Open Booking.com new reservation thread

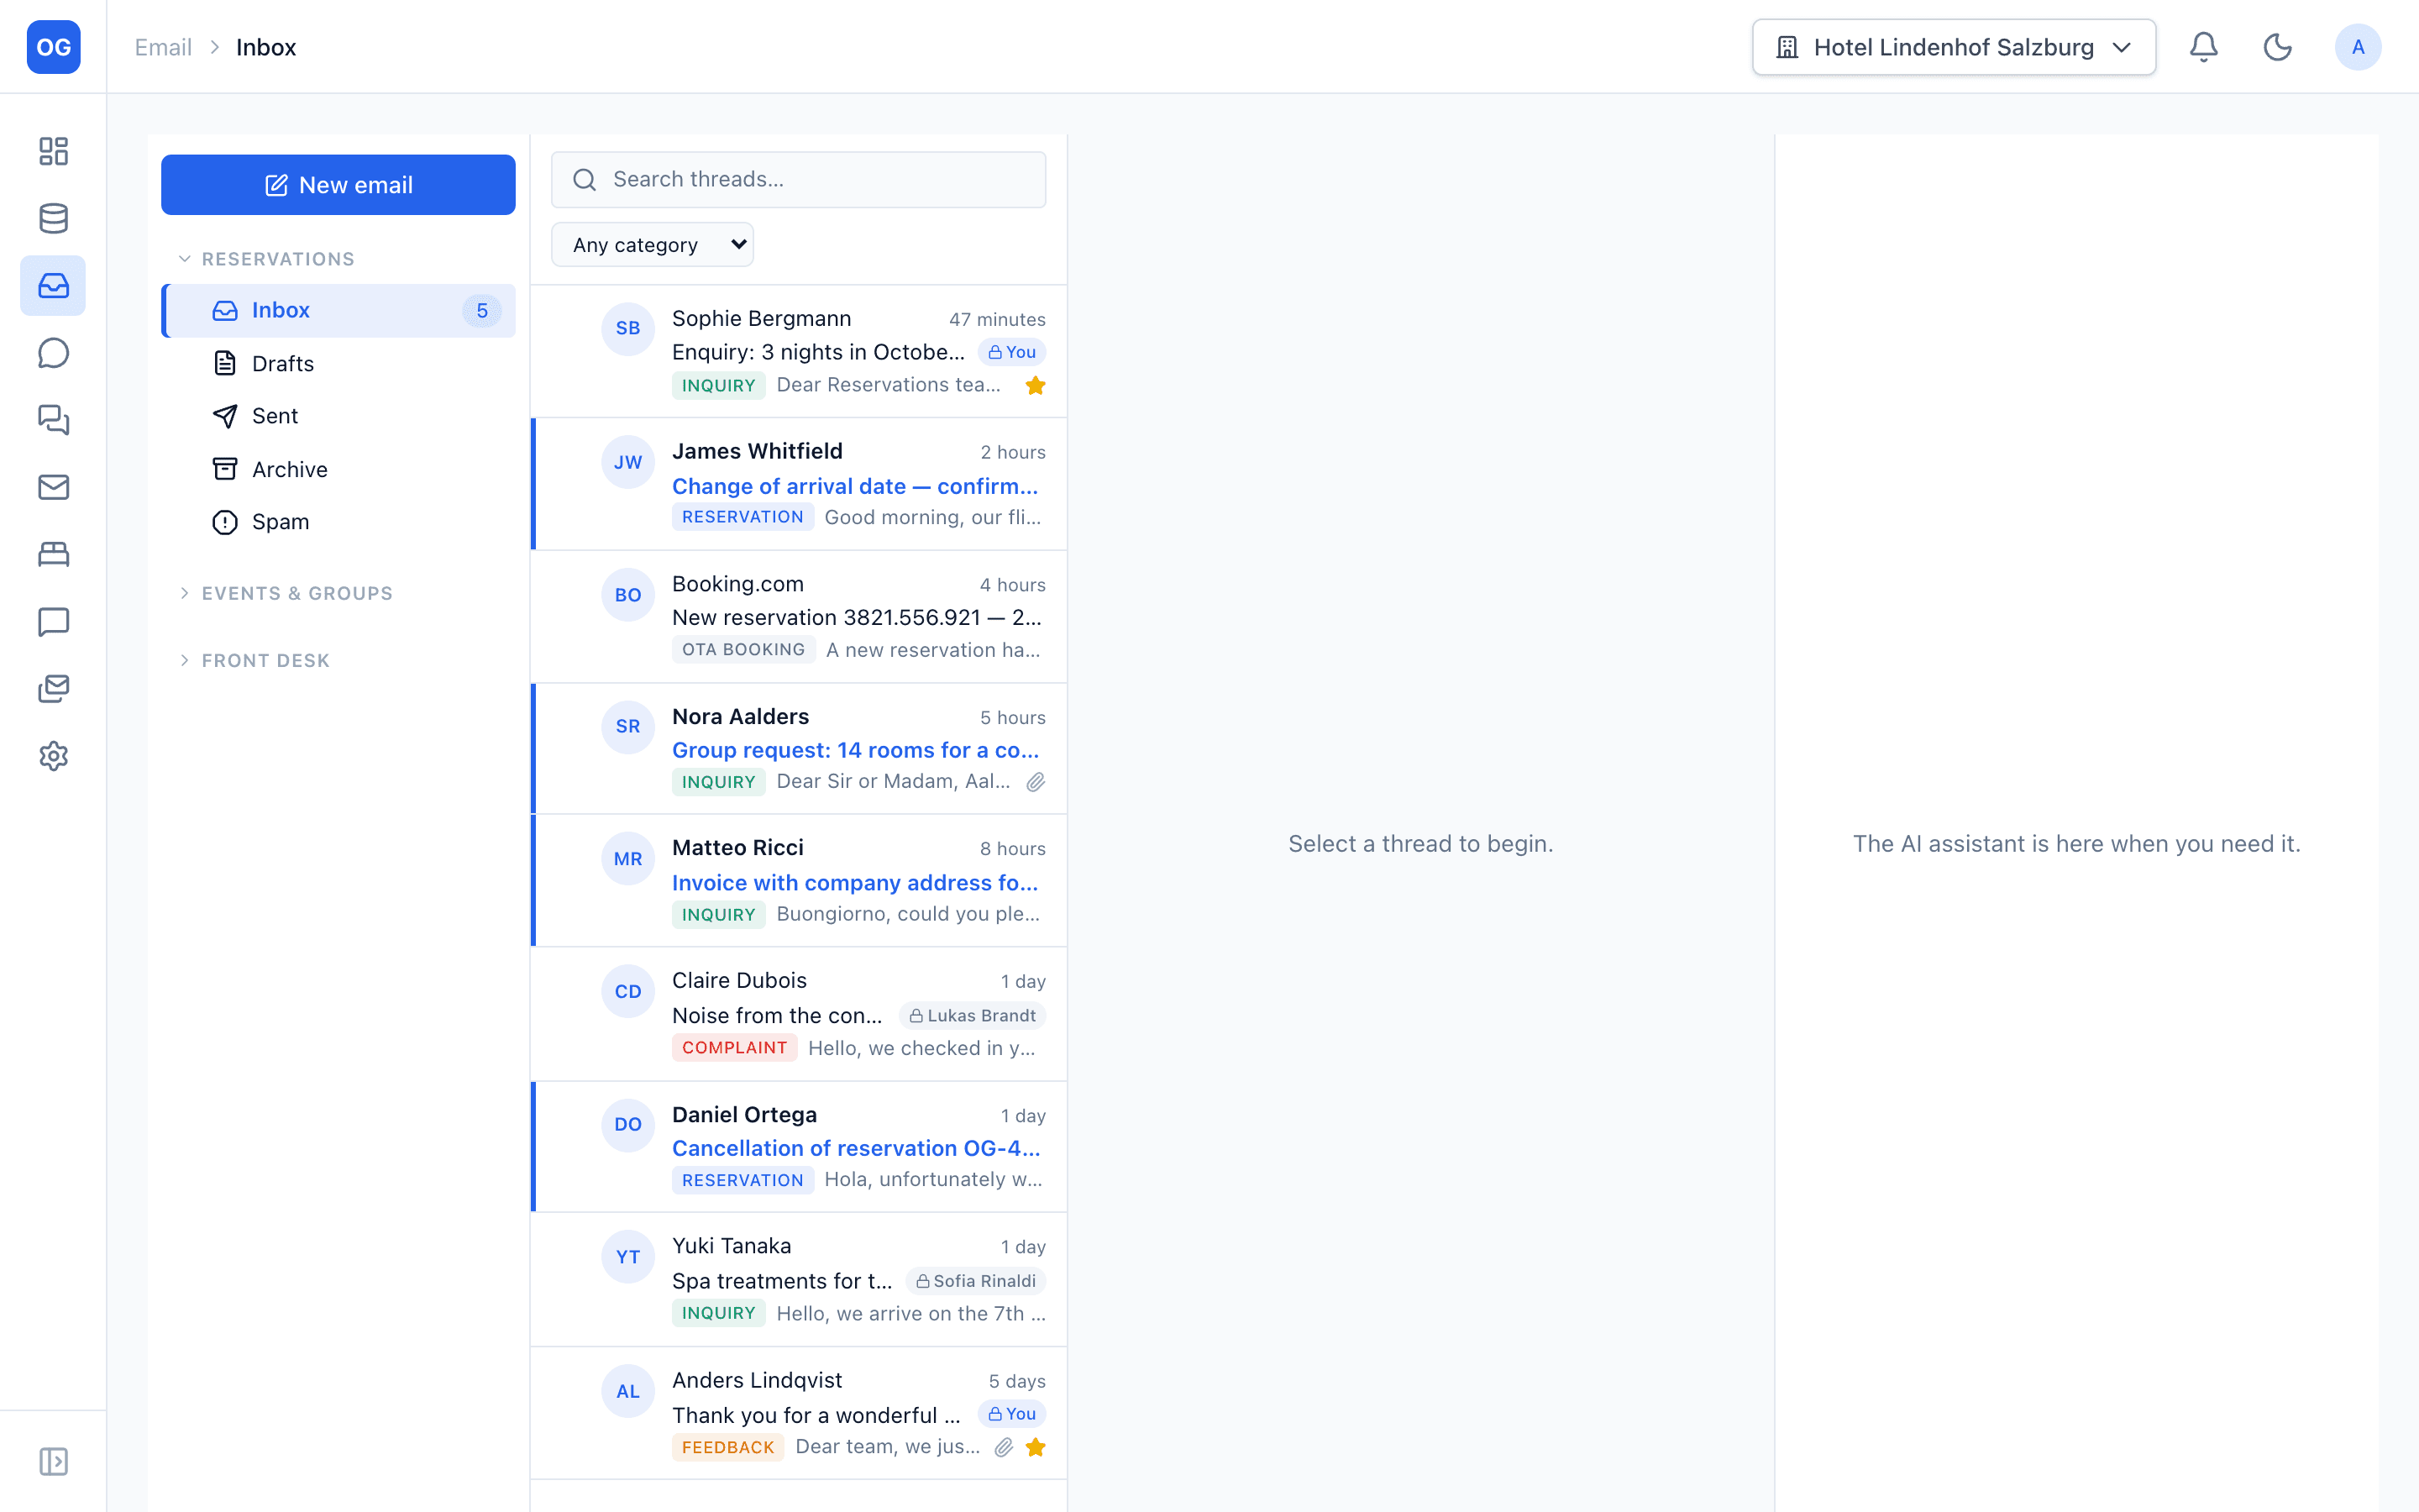pos(799,617)
